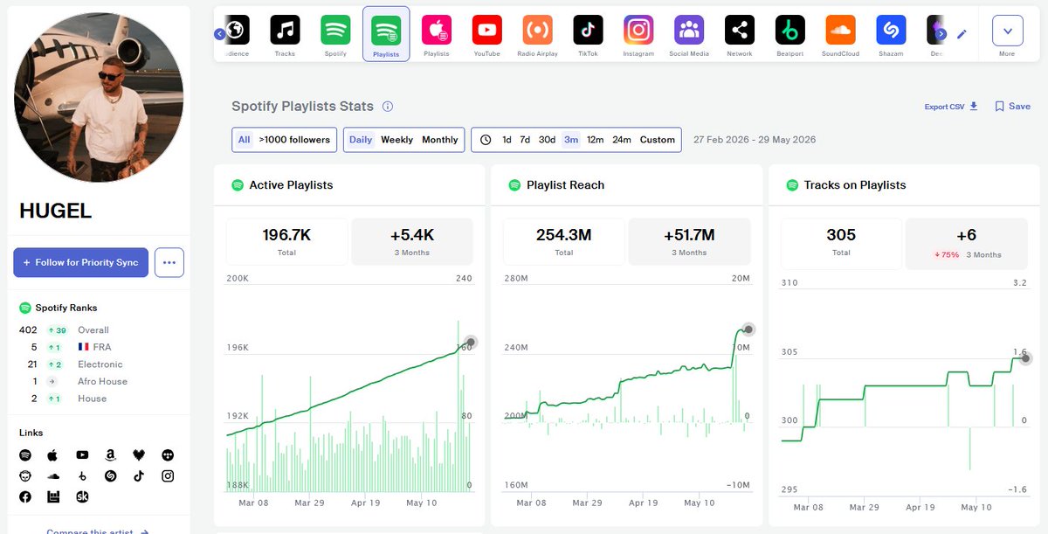
Task: Click the pencil edit icon beside platform tabs
Action: (962, 34)
